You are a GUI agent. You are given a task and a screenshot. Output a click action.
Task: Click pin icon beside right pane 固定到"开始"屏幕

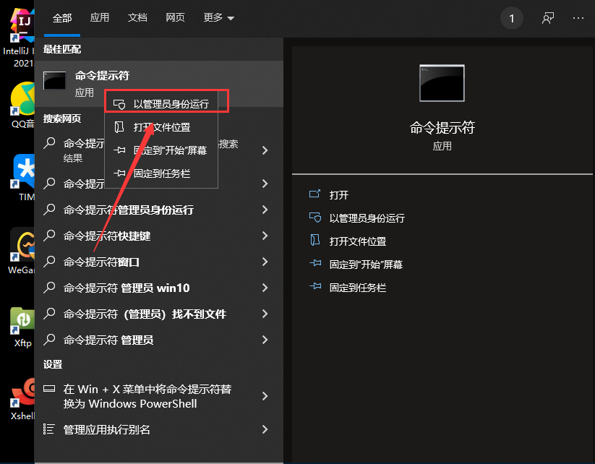click(x=315, y=263)
